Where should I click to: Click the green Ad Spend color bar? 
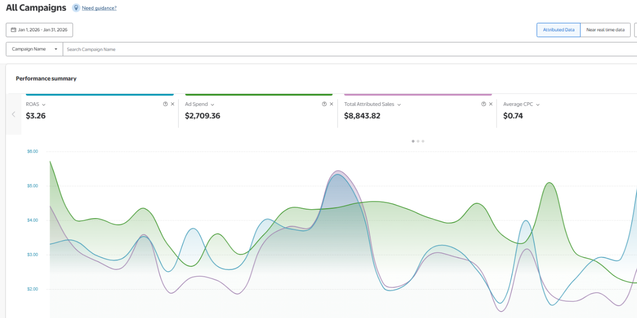[259, 94]
